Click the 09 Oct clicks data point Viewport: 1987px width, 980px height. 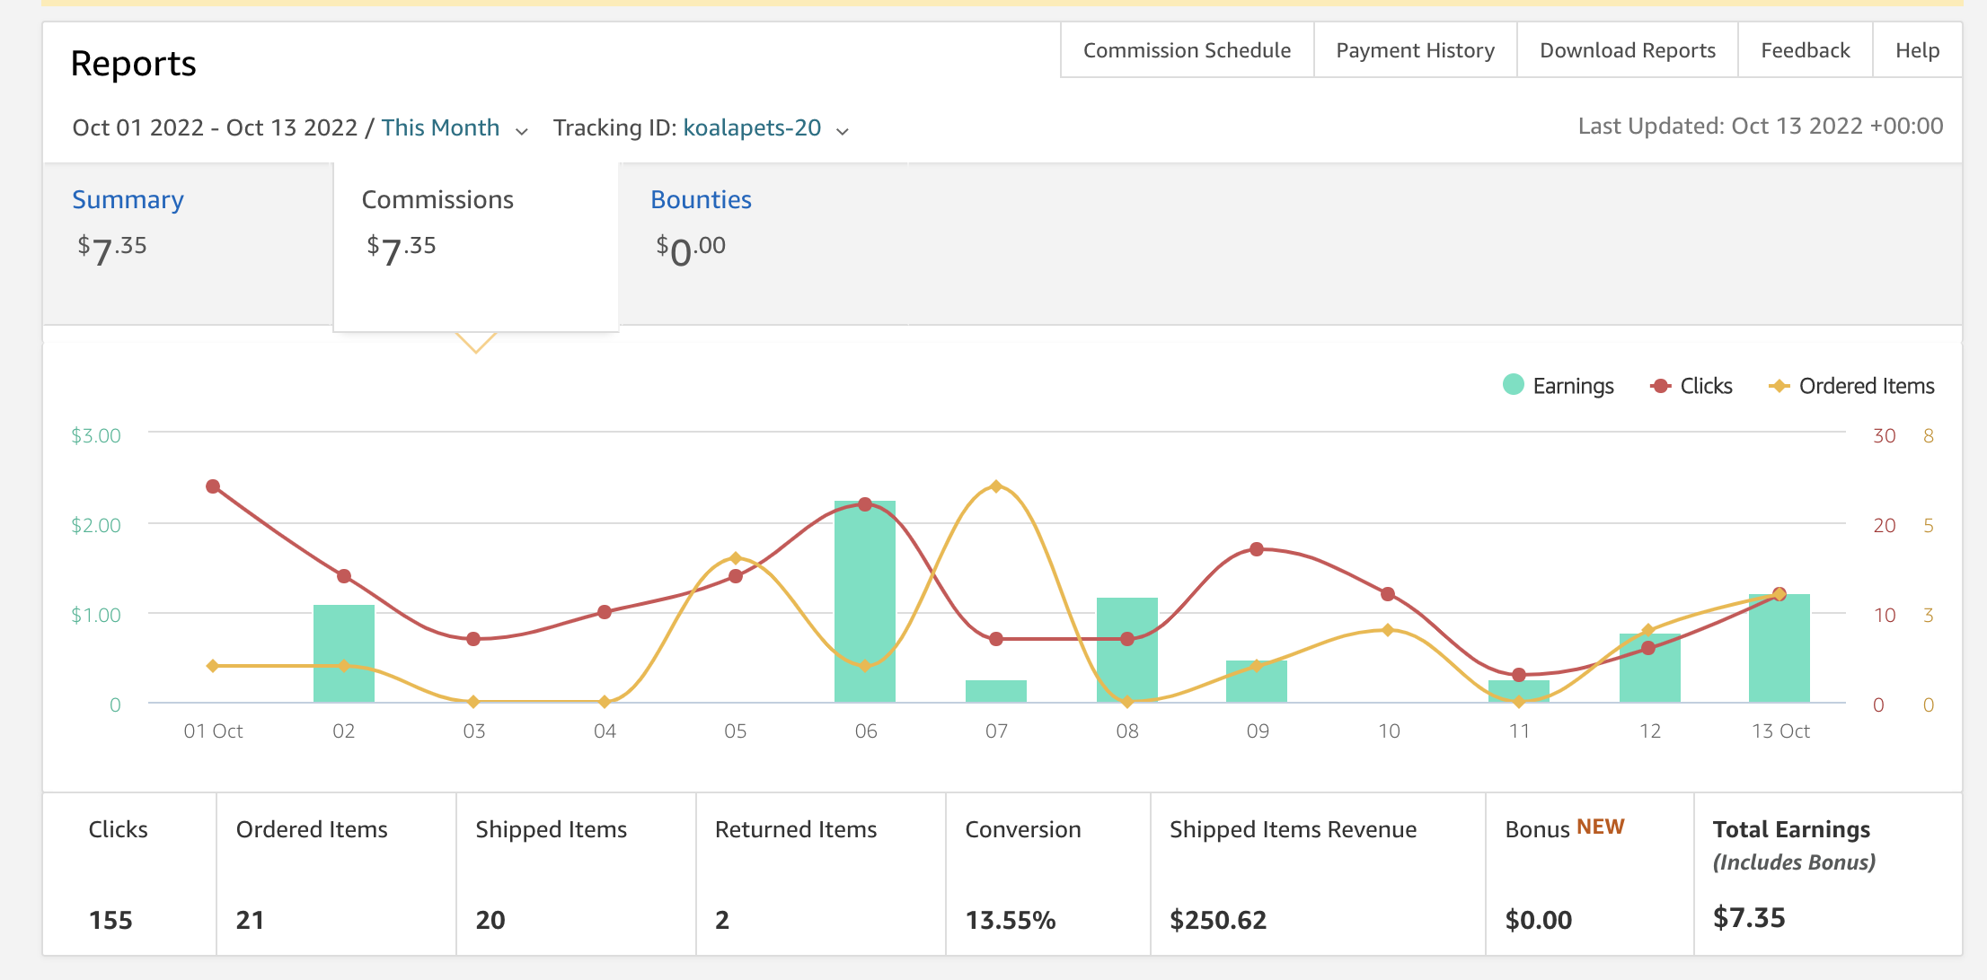[x=1257, y=549]
